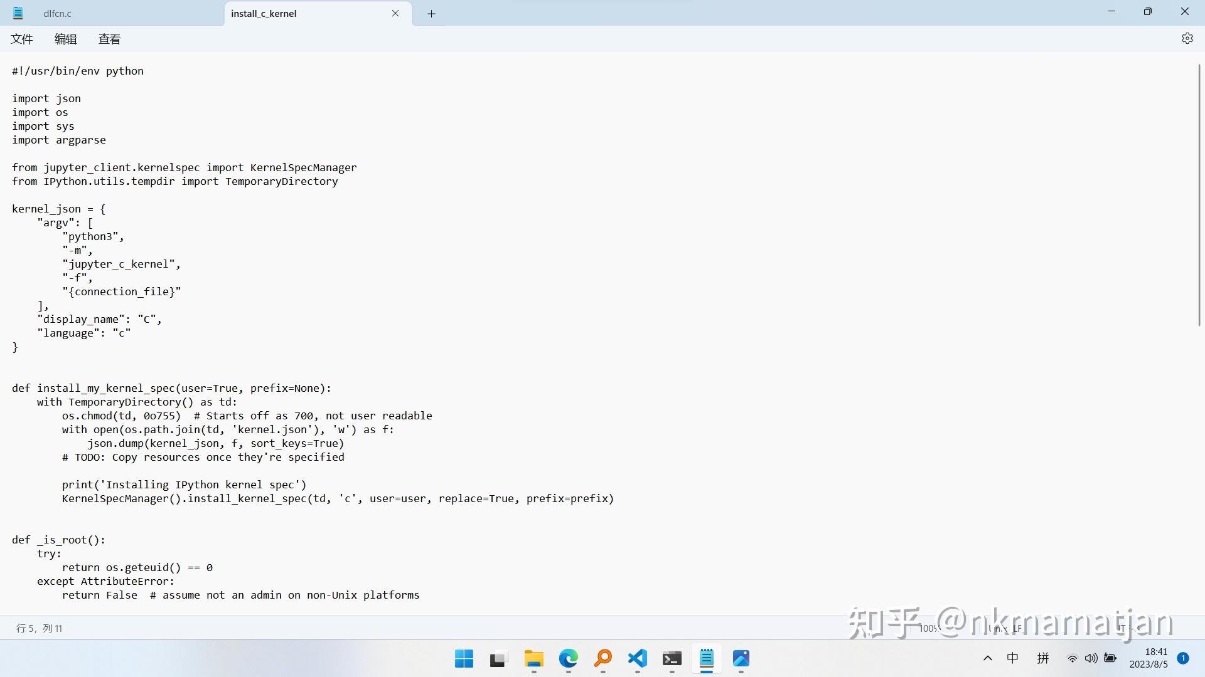This screenshot has height=677, width=1205.
Task: Open a new tab with the plus button
Action: coord(431,13)
